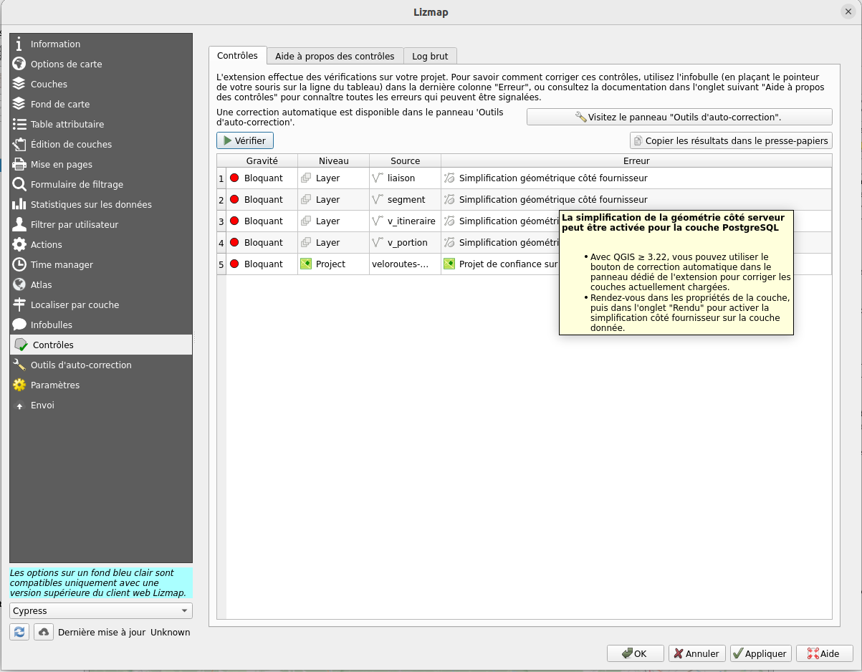Select the v_itineraire source cell

click(x=406, y=221)
